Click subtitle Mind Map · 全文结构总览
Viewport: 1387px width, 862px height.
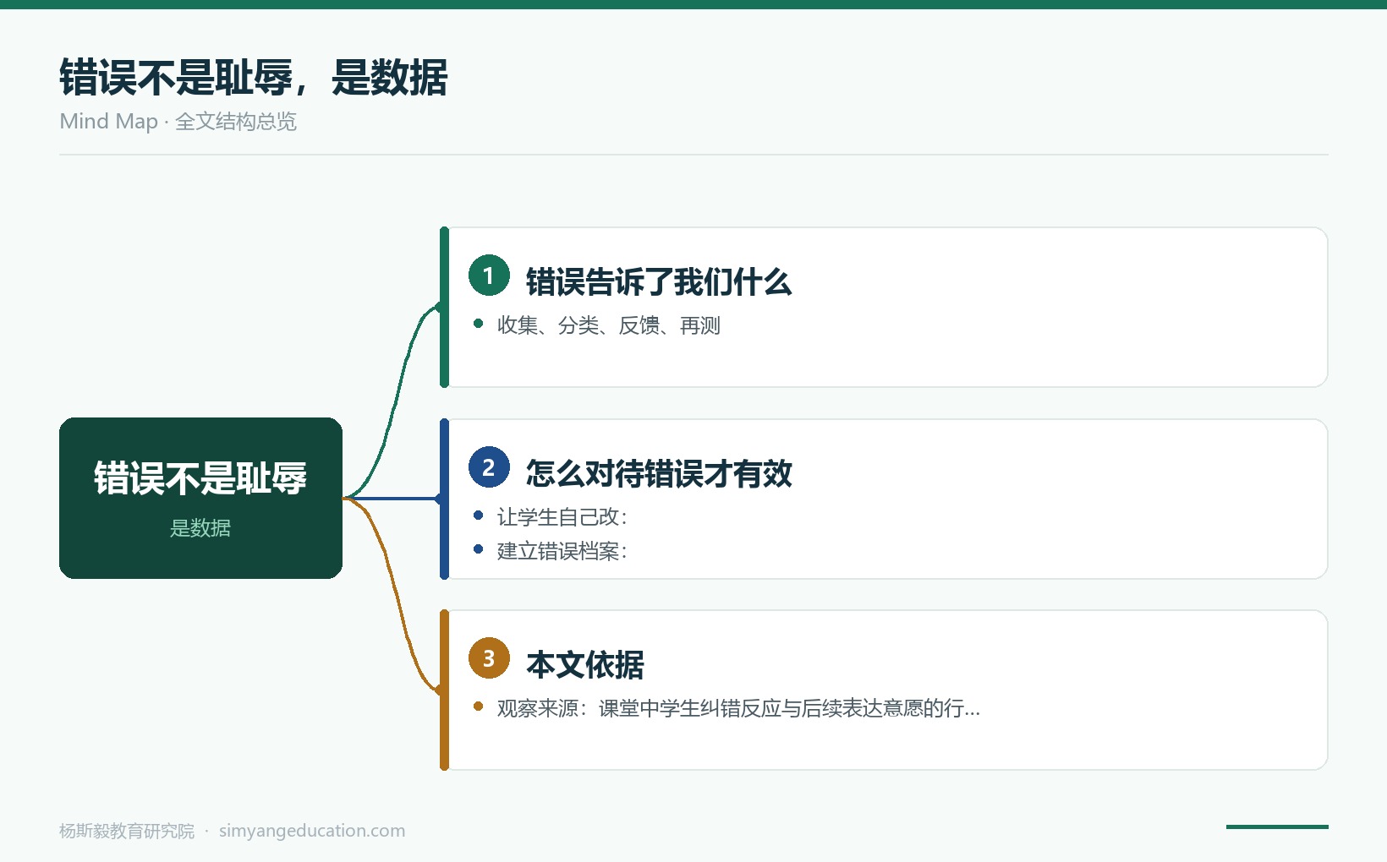[x=178, y=122]
